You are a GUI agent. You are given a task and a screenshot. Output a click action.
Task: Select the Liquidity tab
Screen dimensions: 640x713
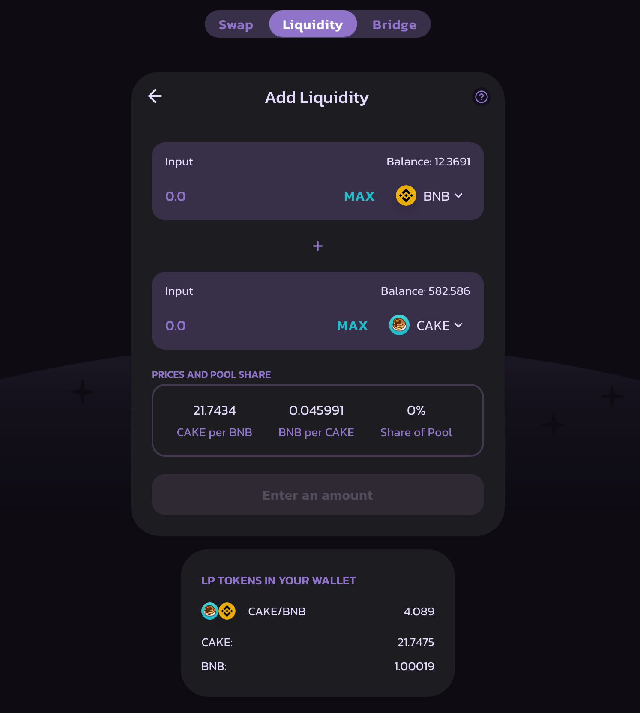tap(313, 24)
